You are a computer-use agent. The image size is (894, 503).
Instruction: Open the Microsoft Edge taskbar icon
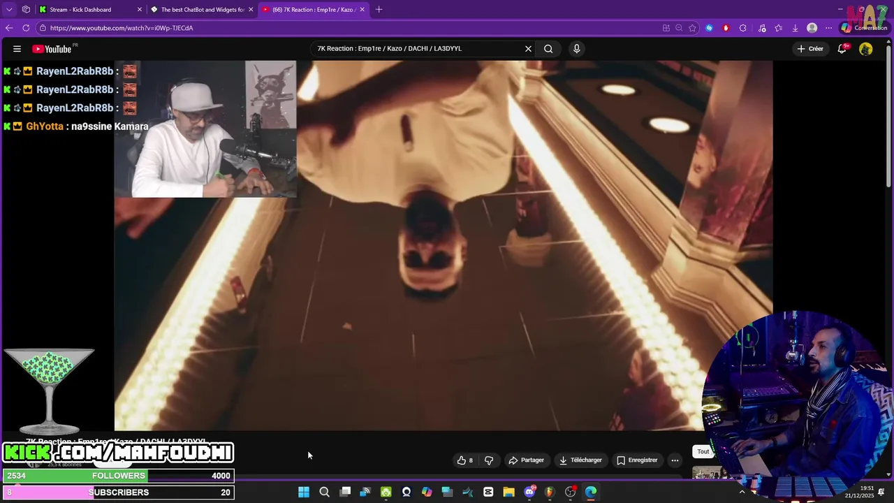(591, 492)
